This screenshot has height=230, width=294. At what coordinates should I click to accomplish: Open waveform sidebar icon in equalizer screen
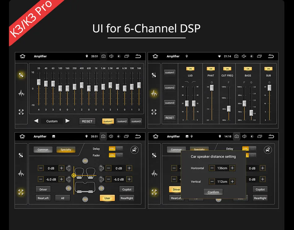(x=21, y=93)
